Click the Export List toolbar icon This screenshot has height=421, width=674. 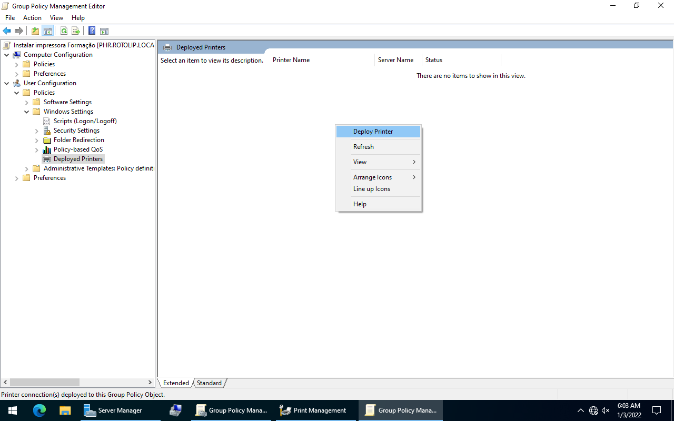pos(76,31)
